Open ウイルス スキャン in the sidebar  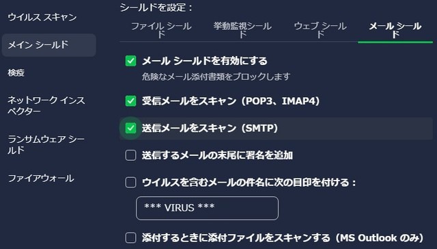[x=42, y=17]
